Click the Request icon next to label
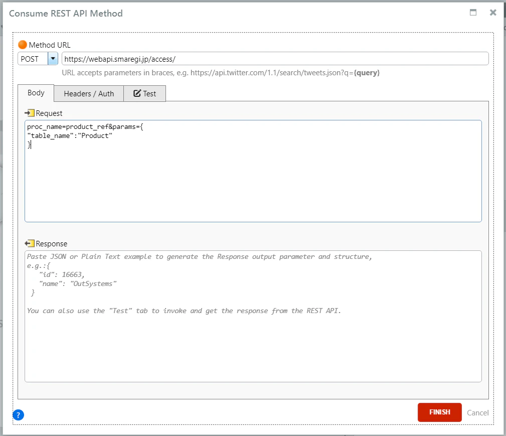Screen dimensions: 506x436 pos(30,113)
